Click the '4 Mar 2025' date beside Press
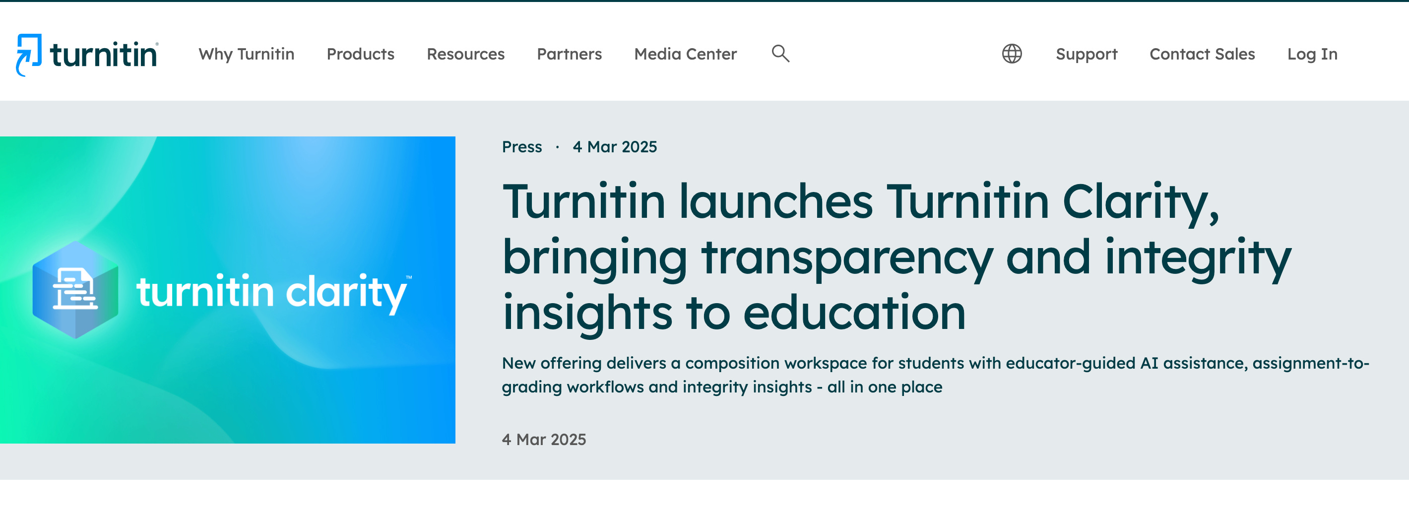Image resolution: width=1409 pixels, height=518 pixels. point(615,146)
